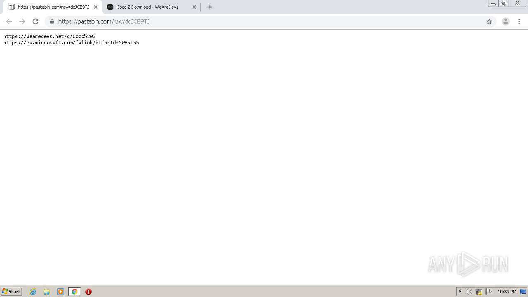Close the Coco Z Download tab
528x297 pixels.
pyautogui.click(x=194, y=7)
